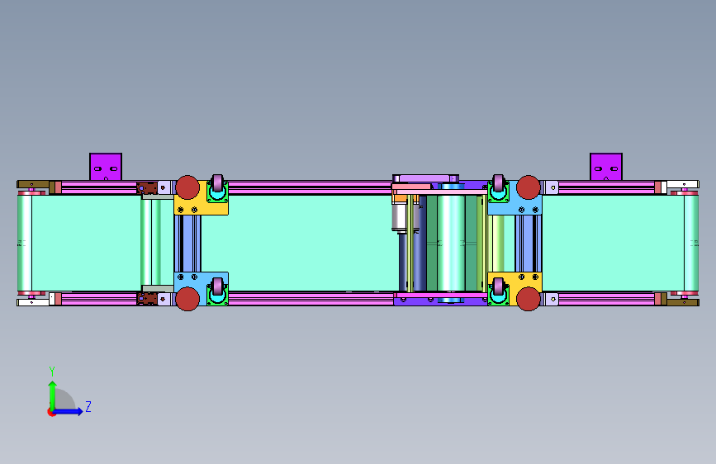Select the yellow corner plate at the upper left
The width and height of the screenshot is (716, 464).
[201, 205]
